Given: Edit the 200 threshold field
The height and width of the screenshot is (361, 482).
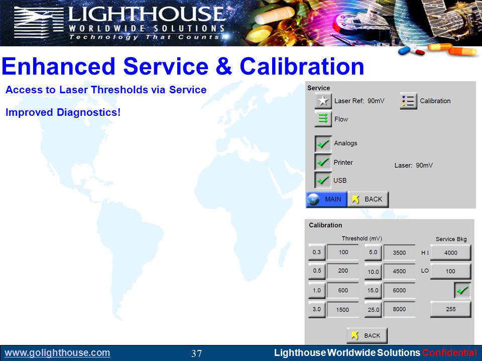Looking at the screenshot, I should pyautogui.click(x=343, y=271).
